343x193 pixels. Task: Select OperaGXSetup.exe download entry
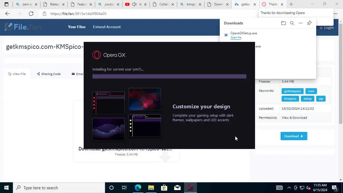(x=268, y=35)
